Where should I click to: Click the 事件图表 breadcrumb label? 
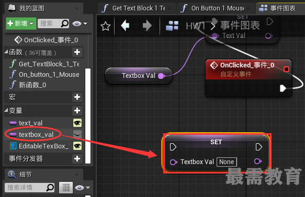[x=240, y=26]
